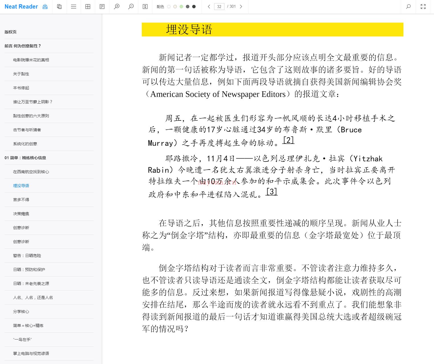The height and width of the screenshot is (364, 434).
Task: Zoom in with the magnifier plus icon
Action: [117, 7]
